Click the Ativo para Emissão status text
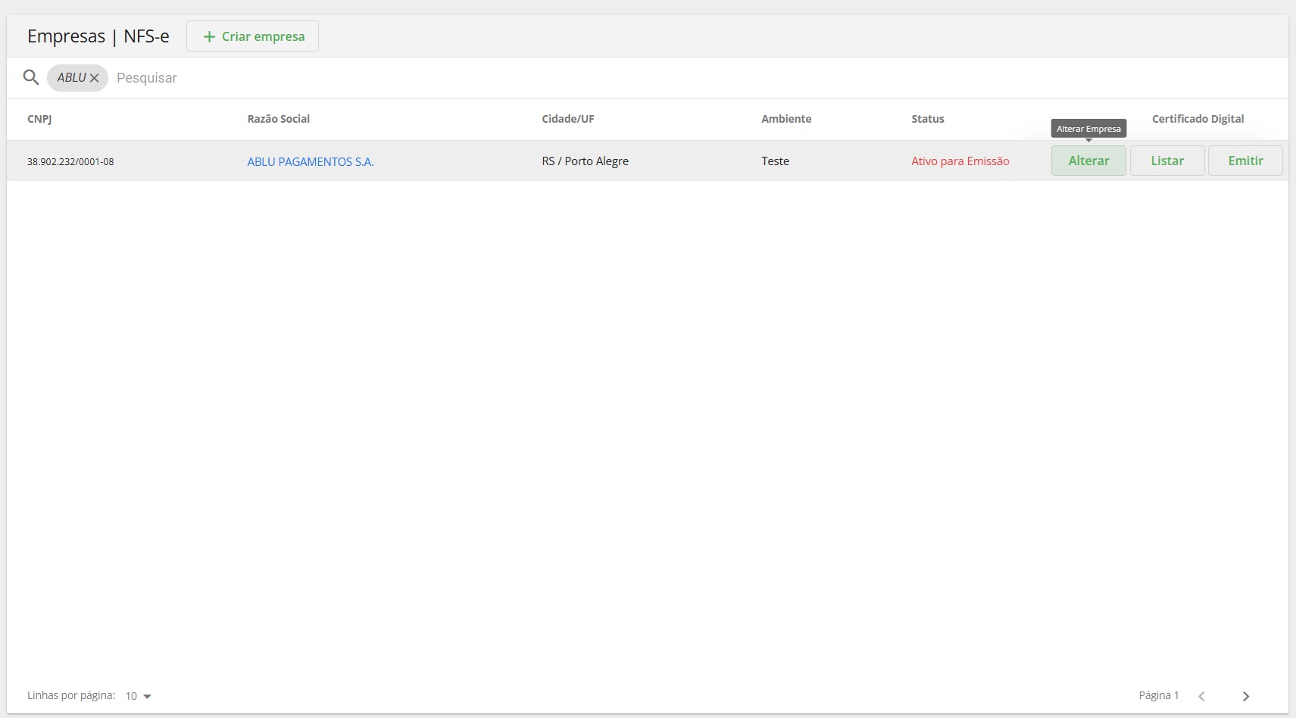 point(960,161)
